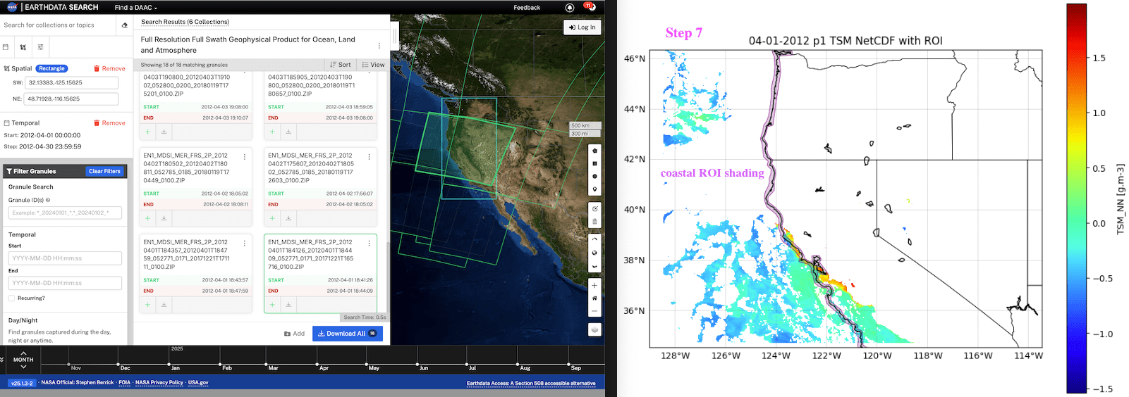Click the NASA logo in the header
This screenshot has height=397, width=1129.
tap(12, 7)
